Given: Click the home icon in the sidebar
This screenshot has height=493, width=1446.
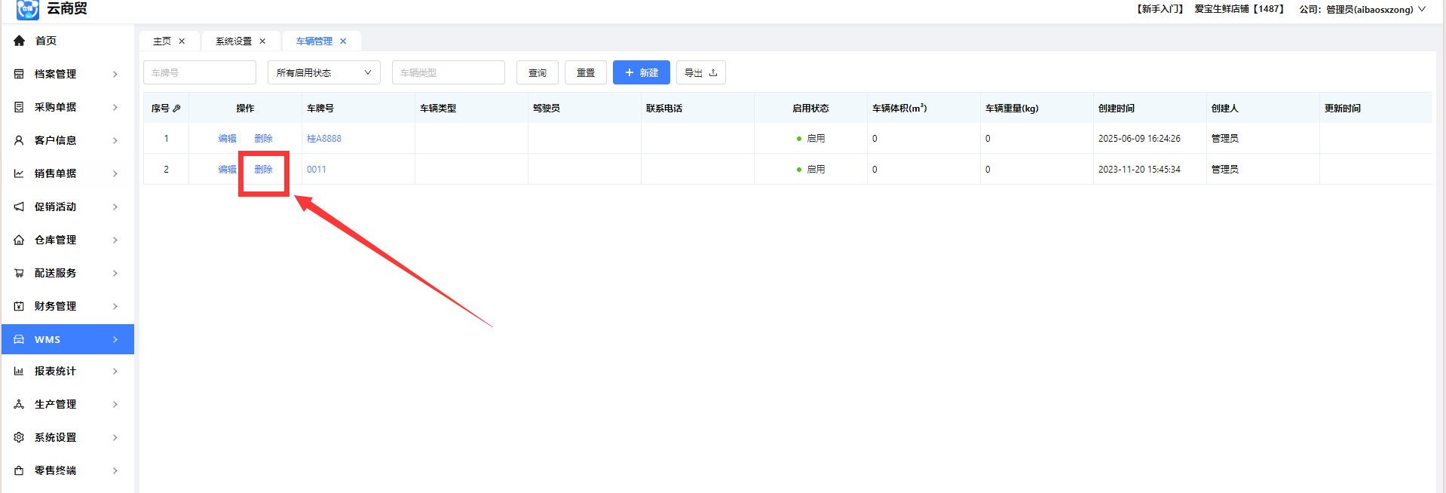Looking at the screenshot, I should coord(19,41).
